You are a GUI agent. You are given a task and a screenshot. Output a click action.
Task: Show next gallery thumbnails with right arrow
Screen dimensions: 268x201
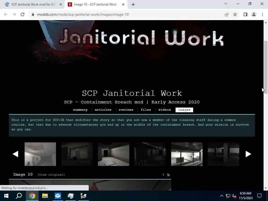[x=248, y=154]
